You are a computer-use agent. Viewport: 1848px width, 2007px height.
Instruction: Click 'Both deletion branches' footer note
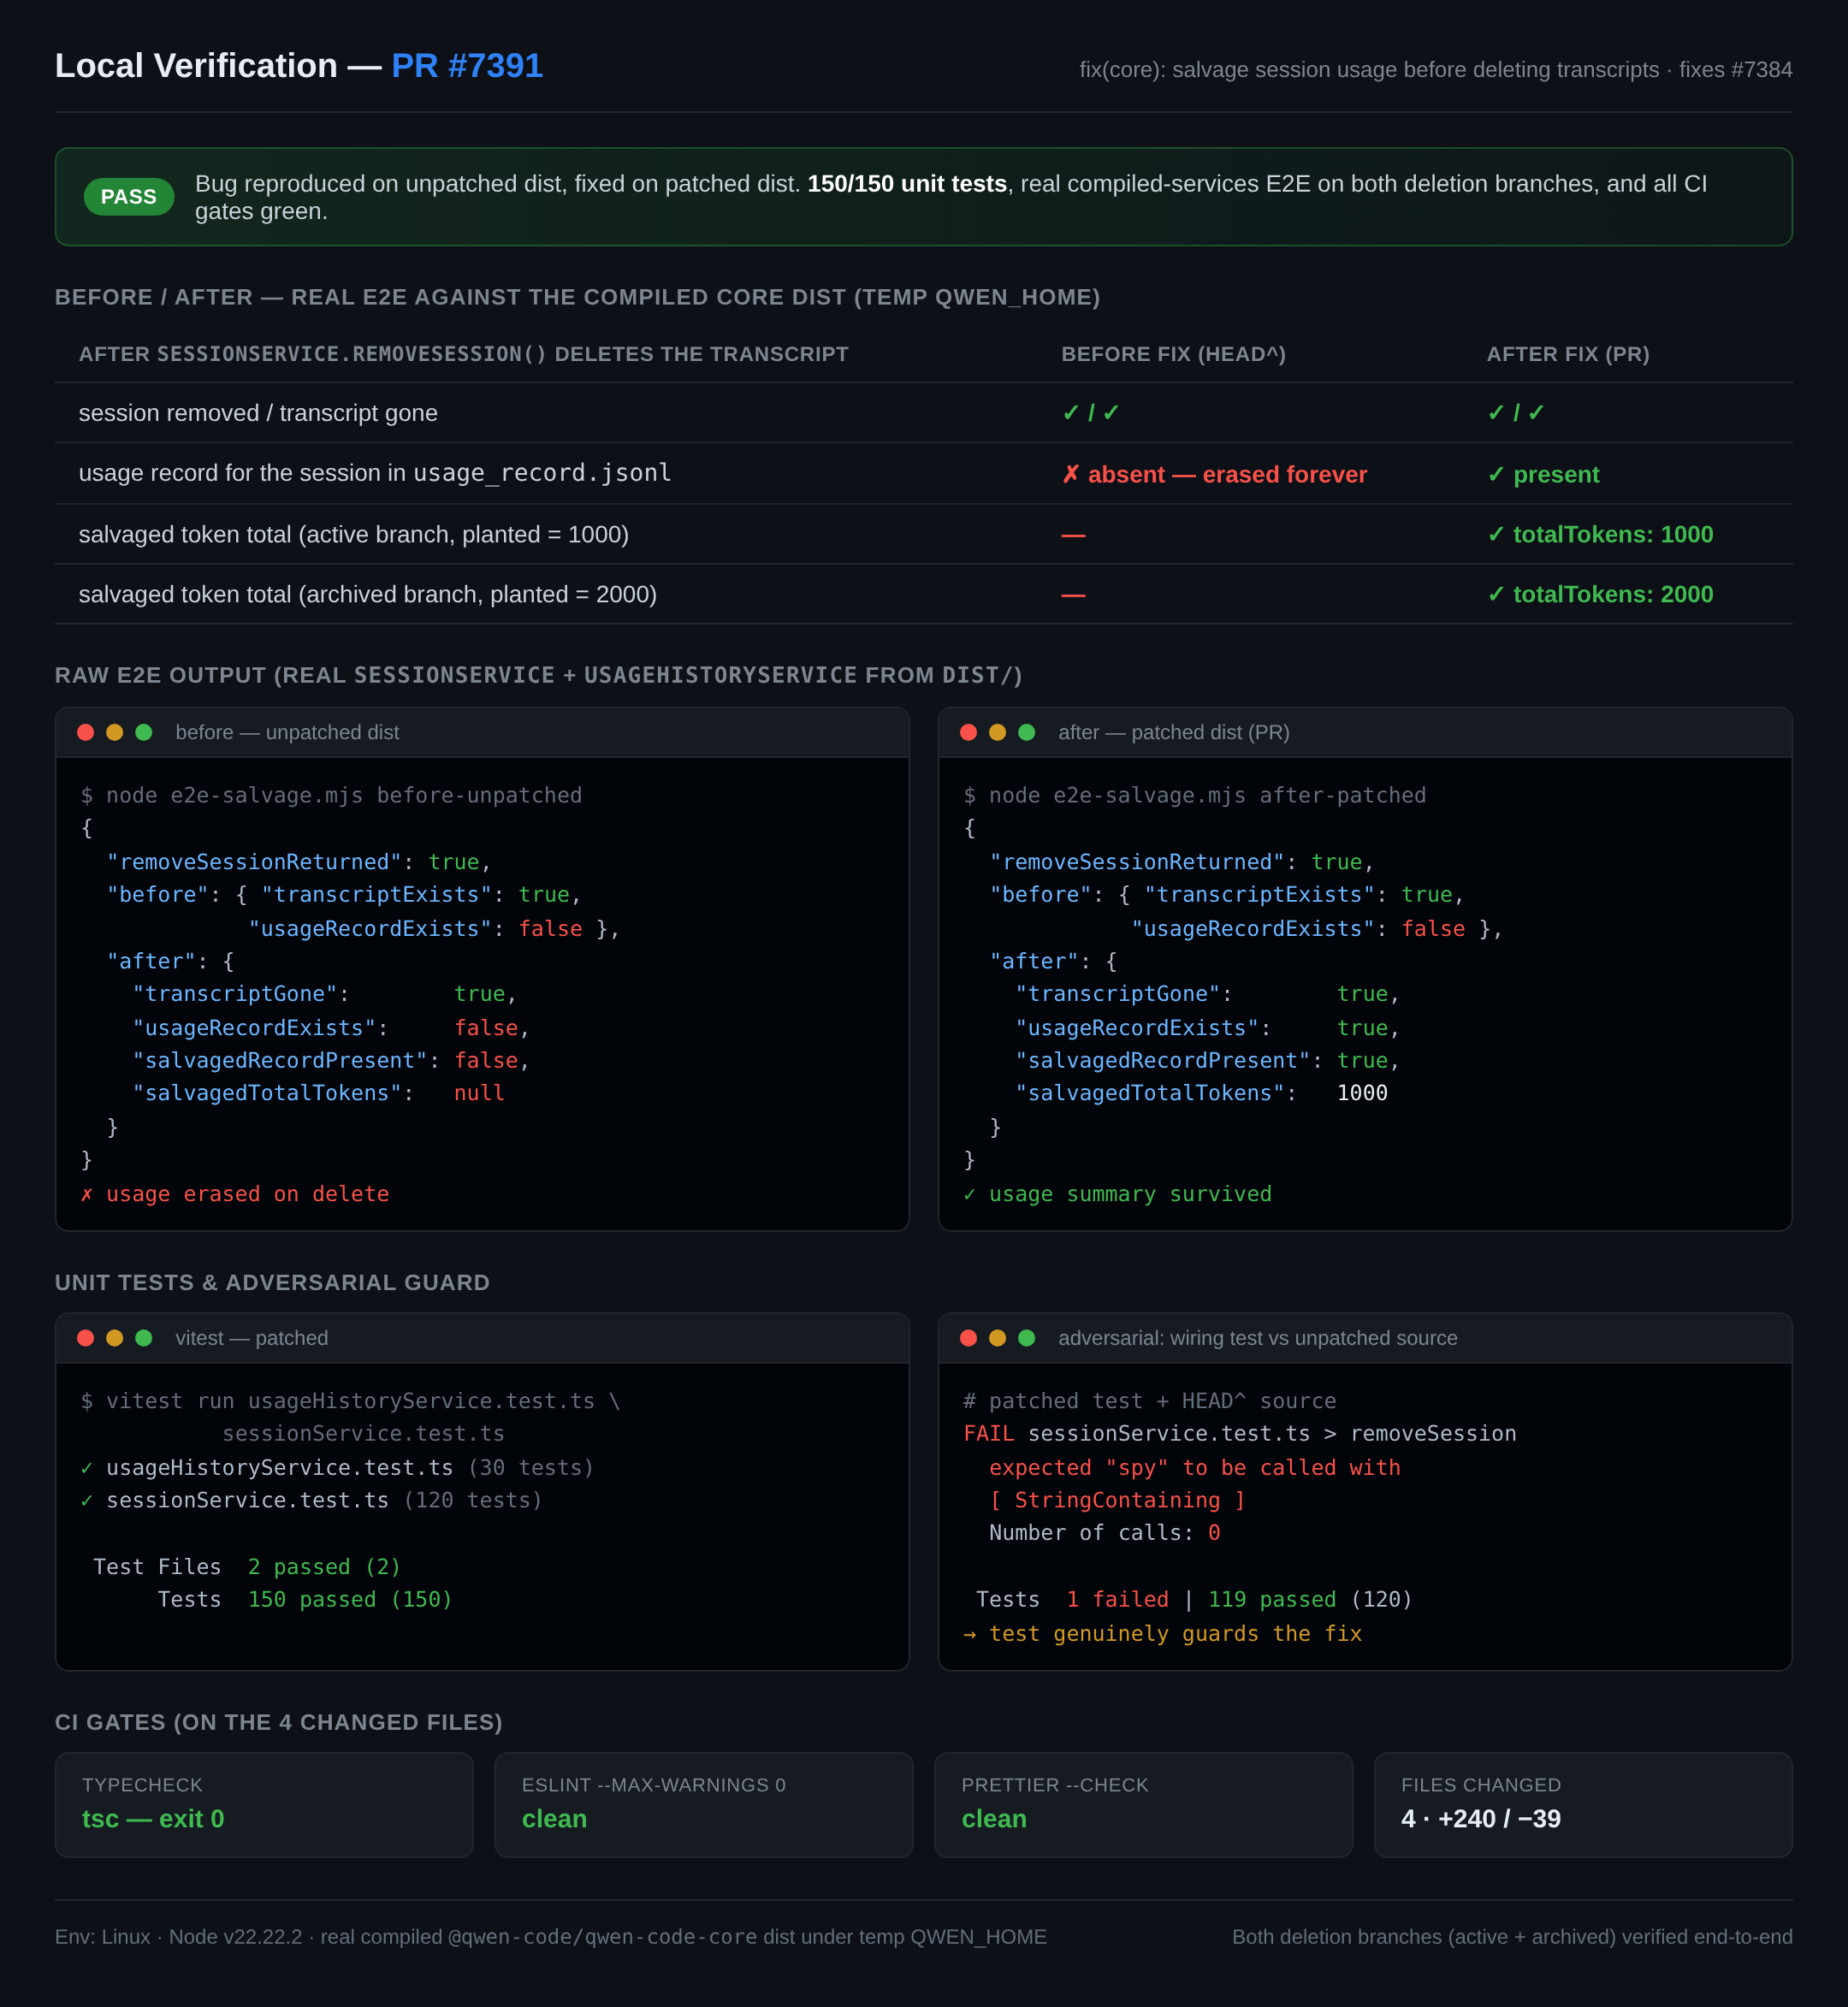click(1512, 1937)
